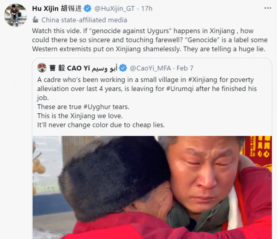Open the first #Xinjiang hashtag
Viewport: 277px width, 239px height.
click(203, 80)
